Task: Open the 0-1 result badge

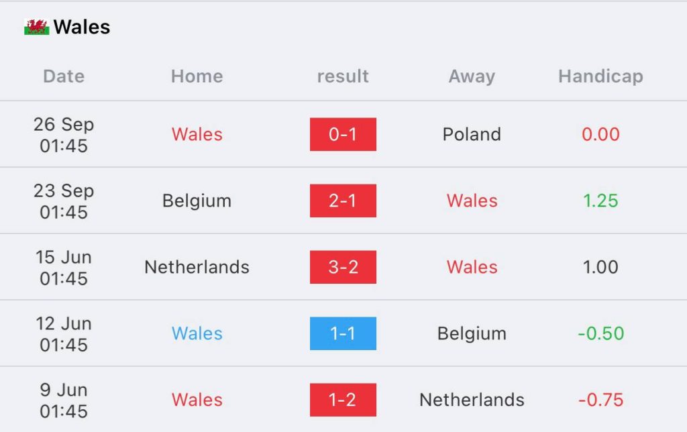Action: [343, 134]
